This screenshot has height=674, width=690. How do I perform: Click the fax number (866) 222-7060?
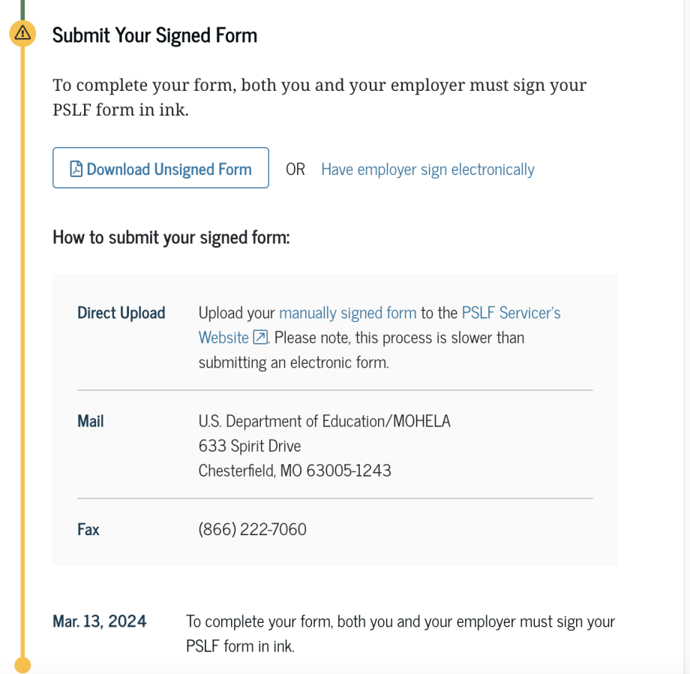[x=252, y=529]
